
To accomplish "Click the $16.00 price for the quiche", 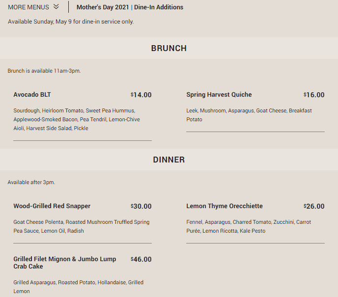I will 314,95.
